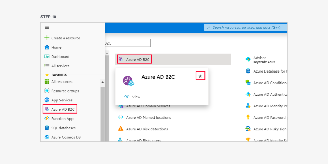Toggle the favorite star for Azure AD B2C
The image size is (328, 164).
(200, 76)
